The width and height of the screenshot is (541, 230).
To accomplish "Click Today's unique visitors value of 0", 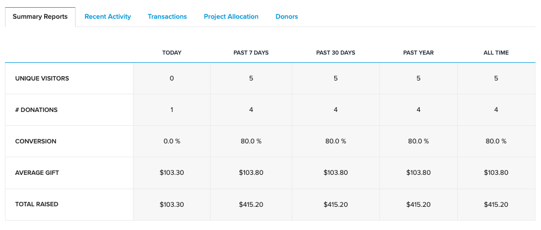I will coord(172,78).
